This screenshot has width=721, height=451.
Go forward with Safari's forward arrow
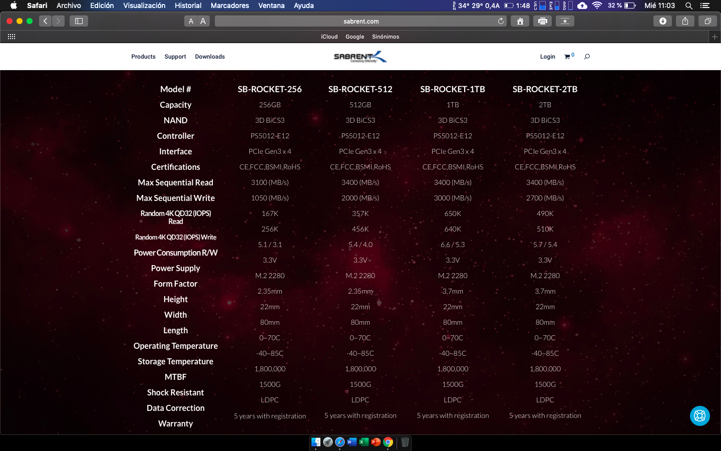pos(58,21)
